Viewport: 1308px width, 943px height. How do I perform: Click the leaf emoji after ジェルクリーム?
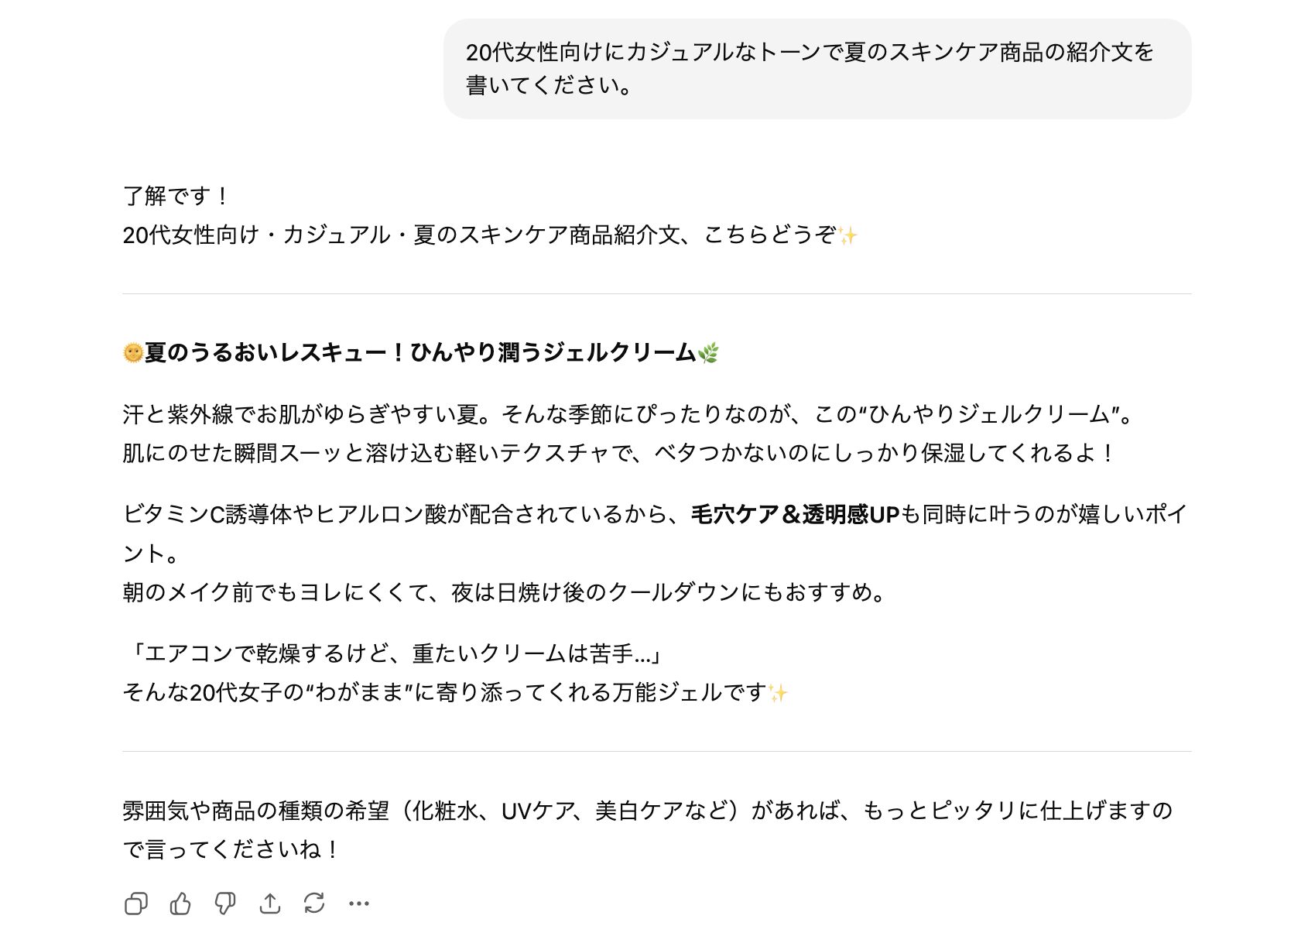tap(708, 354)
